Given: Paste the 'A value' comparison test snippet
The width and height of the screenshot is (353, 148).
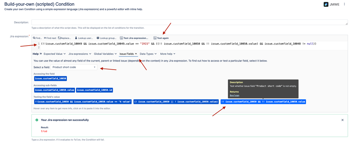Looking at the screenshot, I should (x=83, y=102).
